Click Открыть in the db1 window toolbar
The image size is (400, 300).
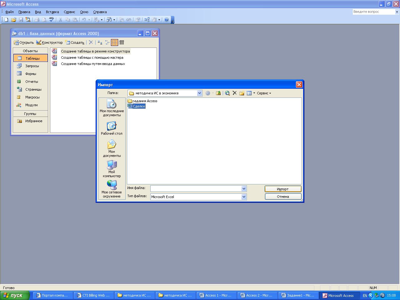point(24,42)
